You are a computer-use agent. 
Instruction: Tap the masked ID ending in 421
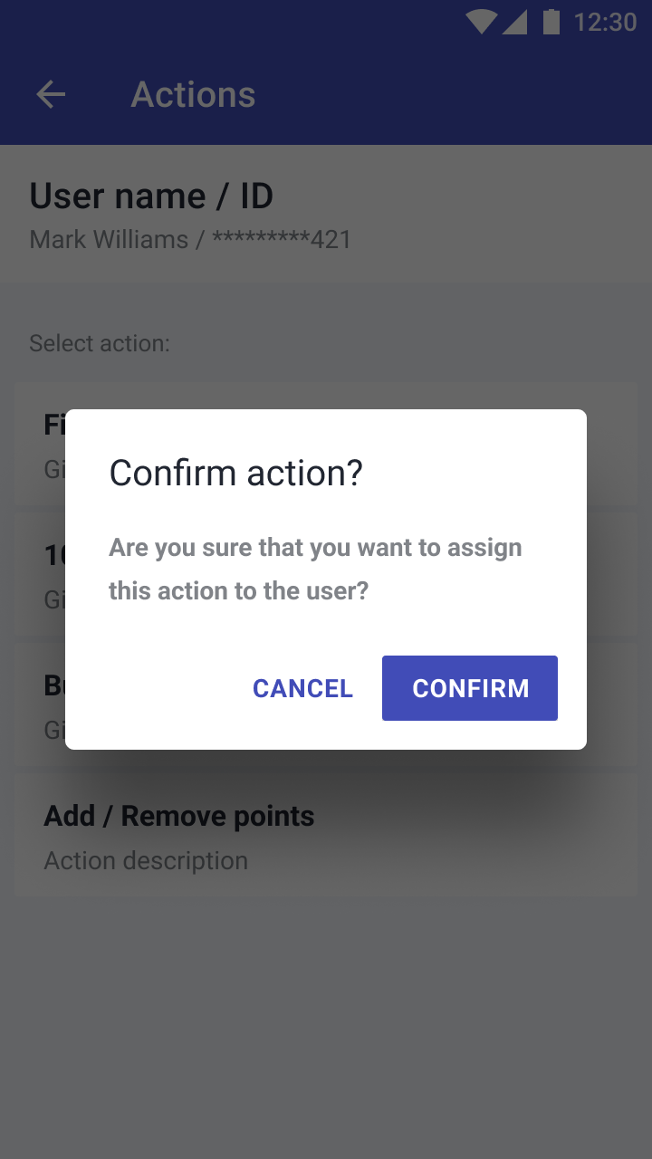pos(282,239)
